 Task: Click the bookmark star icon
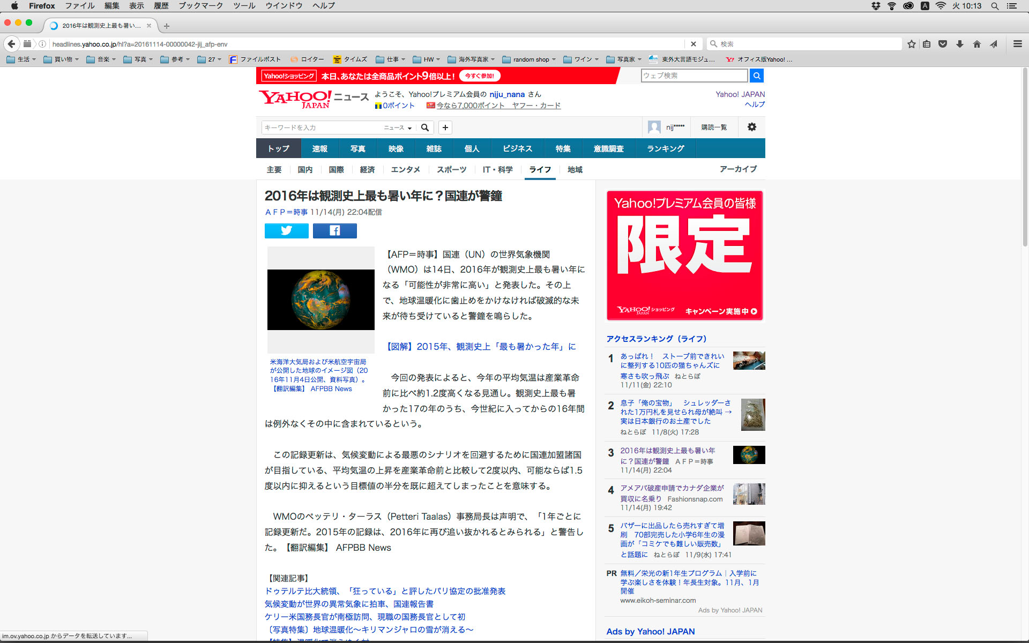[911, 44]
